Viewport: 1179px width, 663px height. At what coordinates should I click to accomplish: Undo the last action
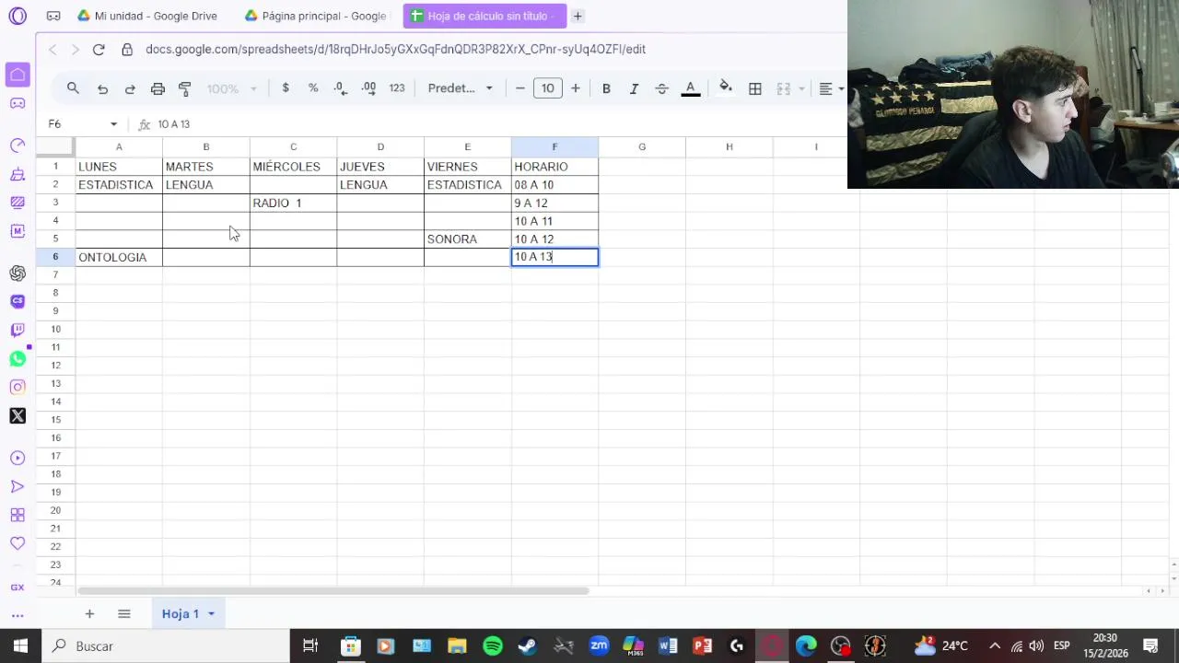click(102, 88)
